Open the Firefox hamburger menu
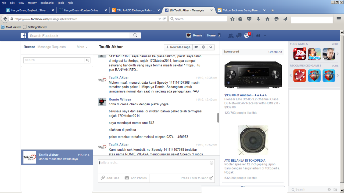The image size is (344, 193). click(339, 19)
